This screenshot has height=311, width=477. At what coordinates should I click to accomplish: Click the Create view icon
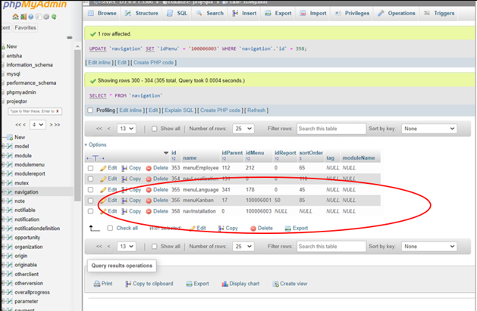pyautogui.click(x=275, y=284)
